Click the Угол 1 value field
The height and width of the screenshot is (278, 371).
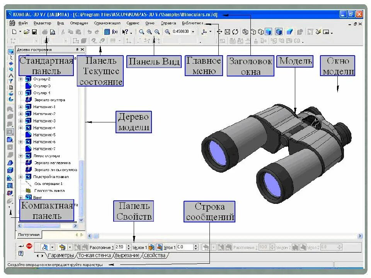[185, 247]
